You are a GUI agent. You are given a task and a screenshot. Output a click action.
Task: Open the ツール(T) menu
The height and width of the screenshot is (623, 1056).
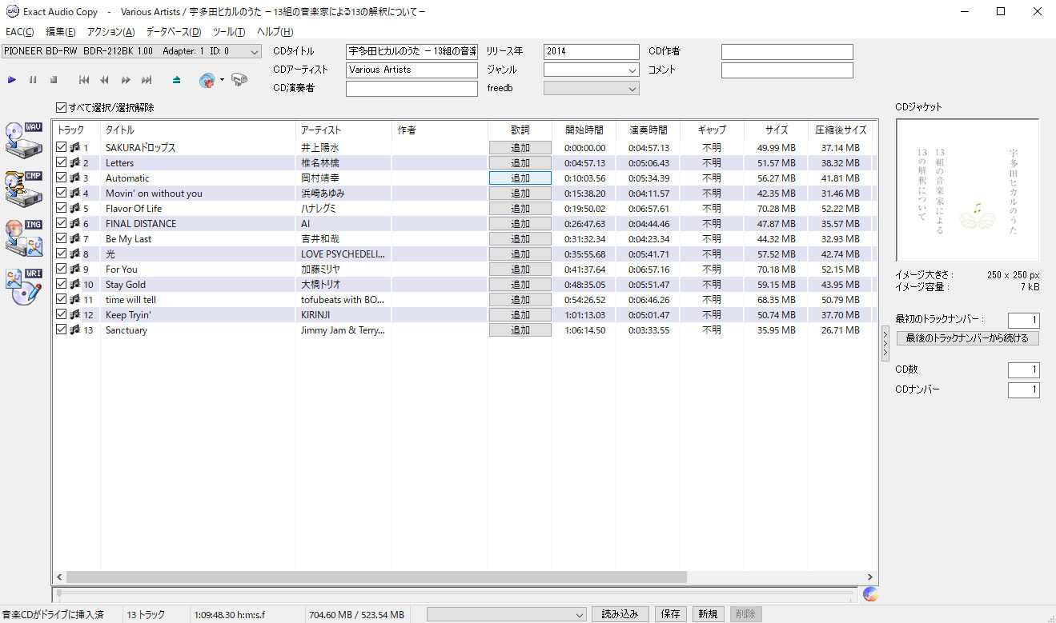point(229,32)
